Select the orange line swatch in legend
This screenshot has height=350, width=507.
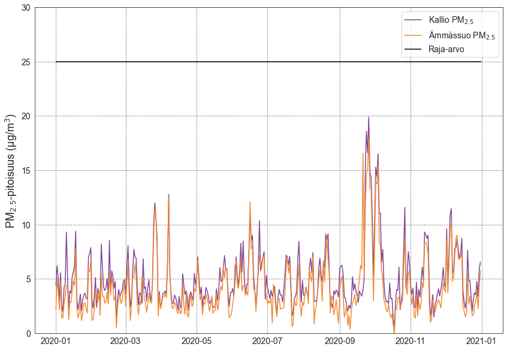(414, 35)
